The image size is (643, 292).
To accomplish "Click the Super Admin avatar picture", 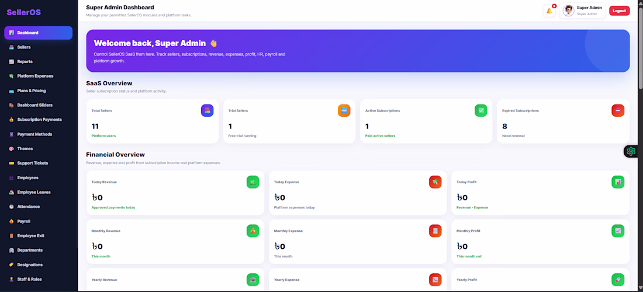I will point(568,11).
